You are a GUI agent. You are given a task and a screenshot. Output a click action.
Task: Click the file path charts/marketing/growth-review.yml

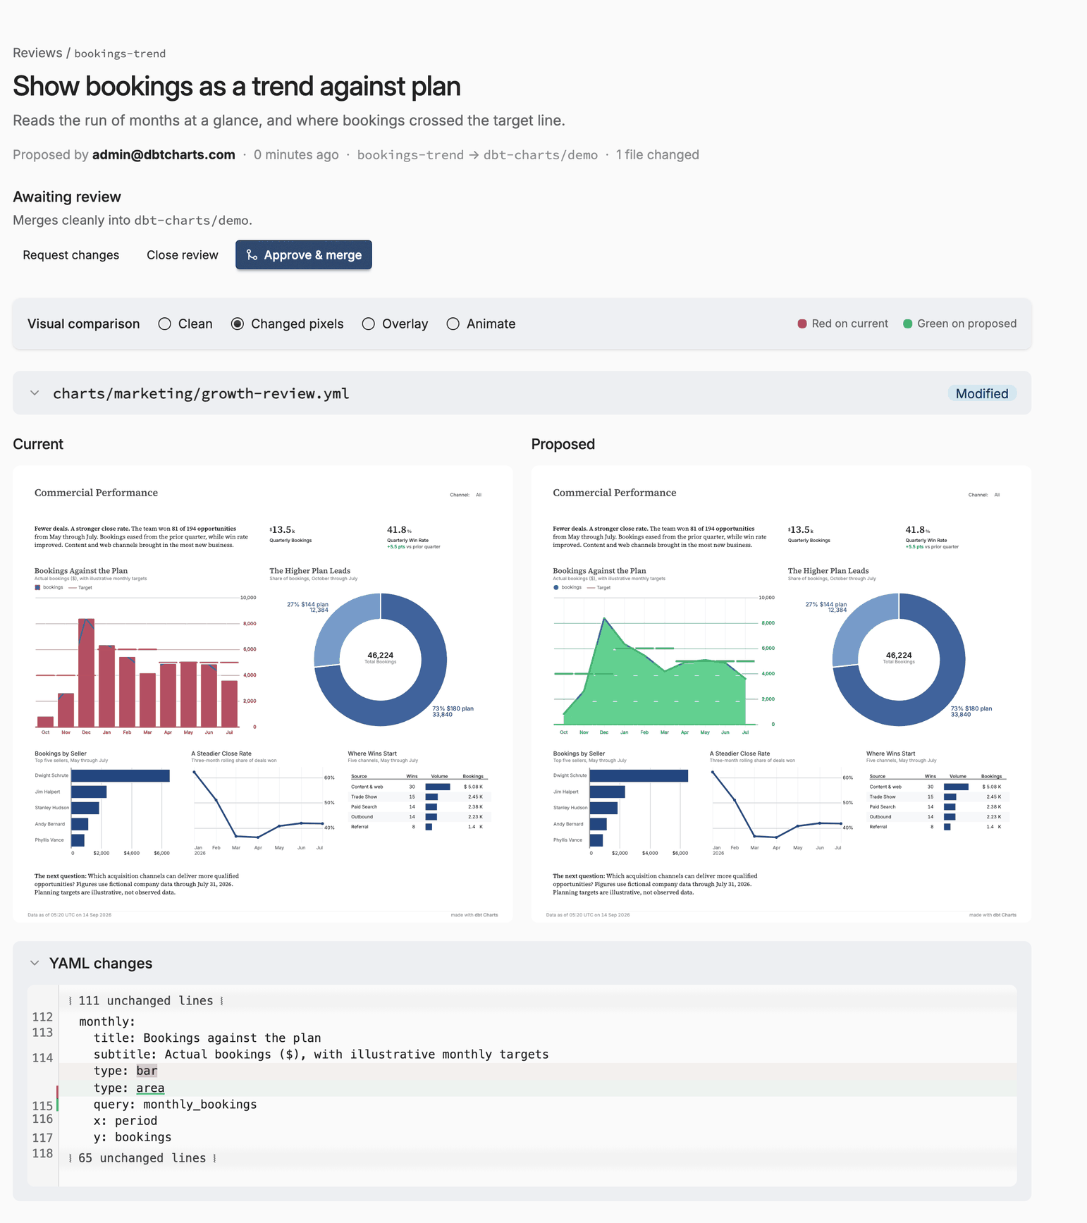pos(201,393)
